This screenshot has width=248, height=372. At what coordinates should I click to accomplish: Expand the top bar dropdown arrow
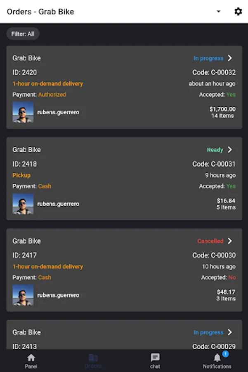(219, 12)
